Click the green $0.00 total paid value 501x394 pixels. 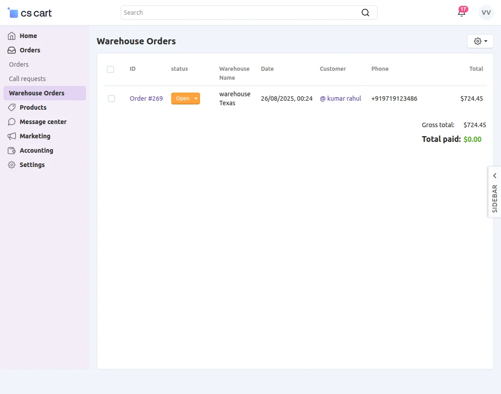click(472, 139)
